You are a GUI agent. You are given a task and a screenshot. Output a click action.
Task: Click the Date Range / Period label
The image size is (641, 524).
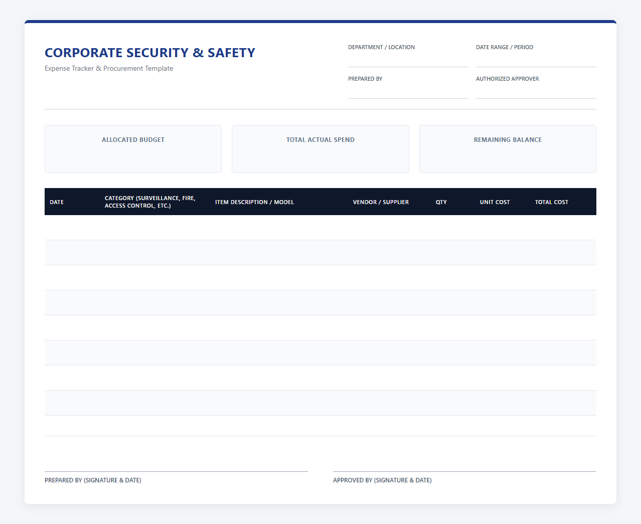(x=505, y=47)
